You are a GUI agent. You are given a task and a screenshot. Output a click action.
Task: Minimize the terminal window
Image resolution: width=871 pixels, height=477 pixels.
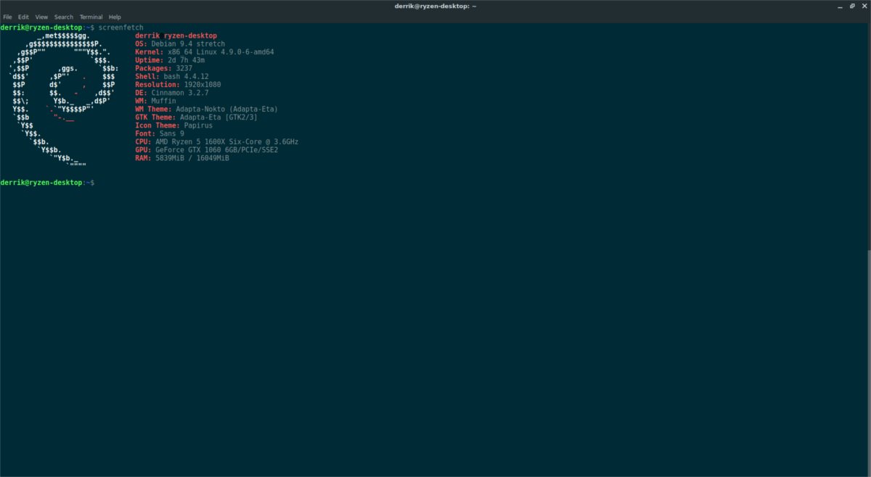coord(839,6)
